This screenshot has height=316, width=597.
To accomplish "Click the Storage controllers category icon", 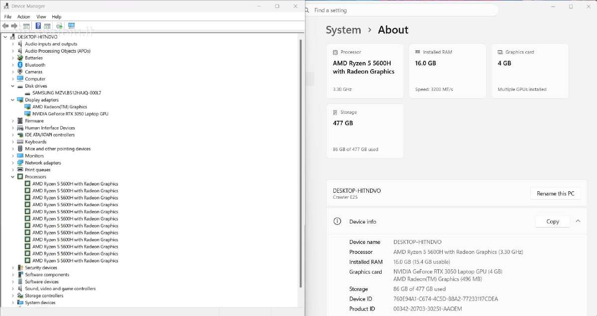I will click(x=20, y=296).
